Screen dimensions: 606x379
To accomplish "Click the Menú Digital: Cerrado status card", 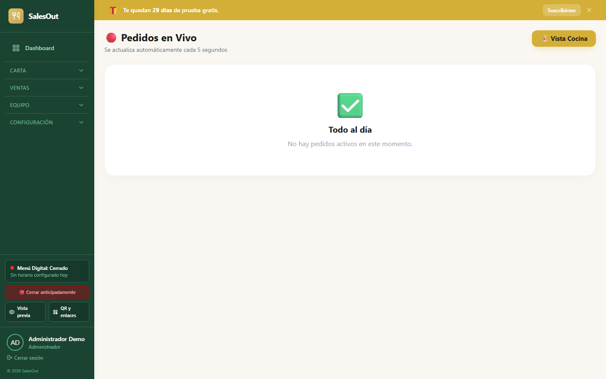I will click(47, 271).
